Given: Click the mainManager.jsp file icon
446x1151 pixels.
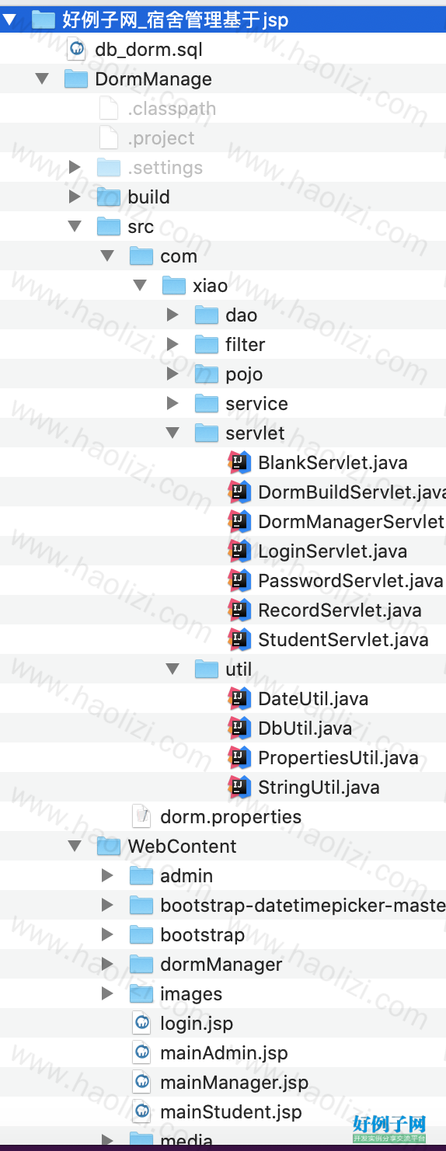Looking at the screenshot, I should [x=141, y=1083].
